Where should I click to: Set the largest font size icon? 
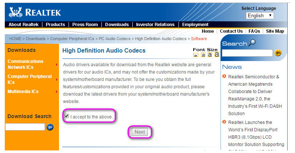(216, 54)
